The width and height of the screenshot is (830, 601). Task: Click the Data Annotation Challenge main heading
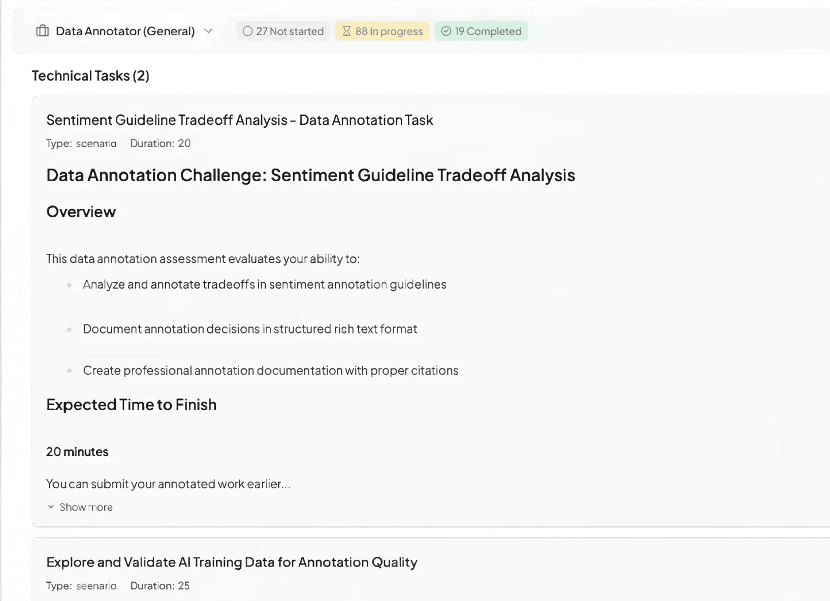tap(310, 175)
